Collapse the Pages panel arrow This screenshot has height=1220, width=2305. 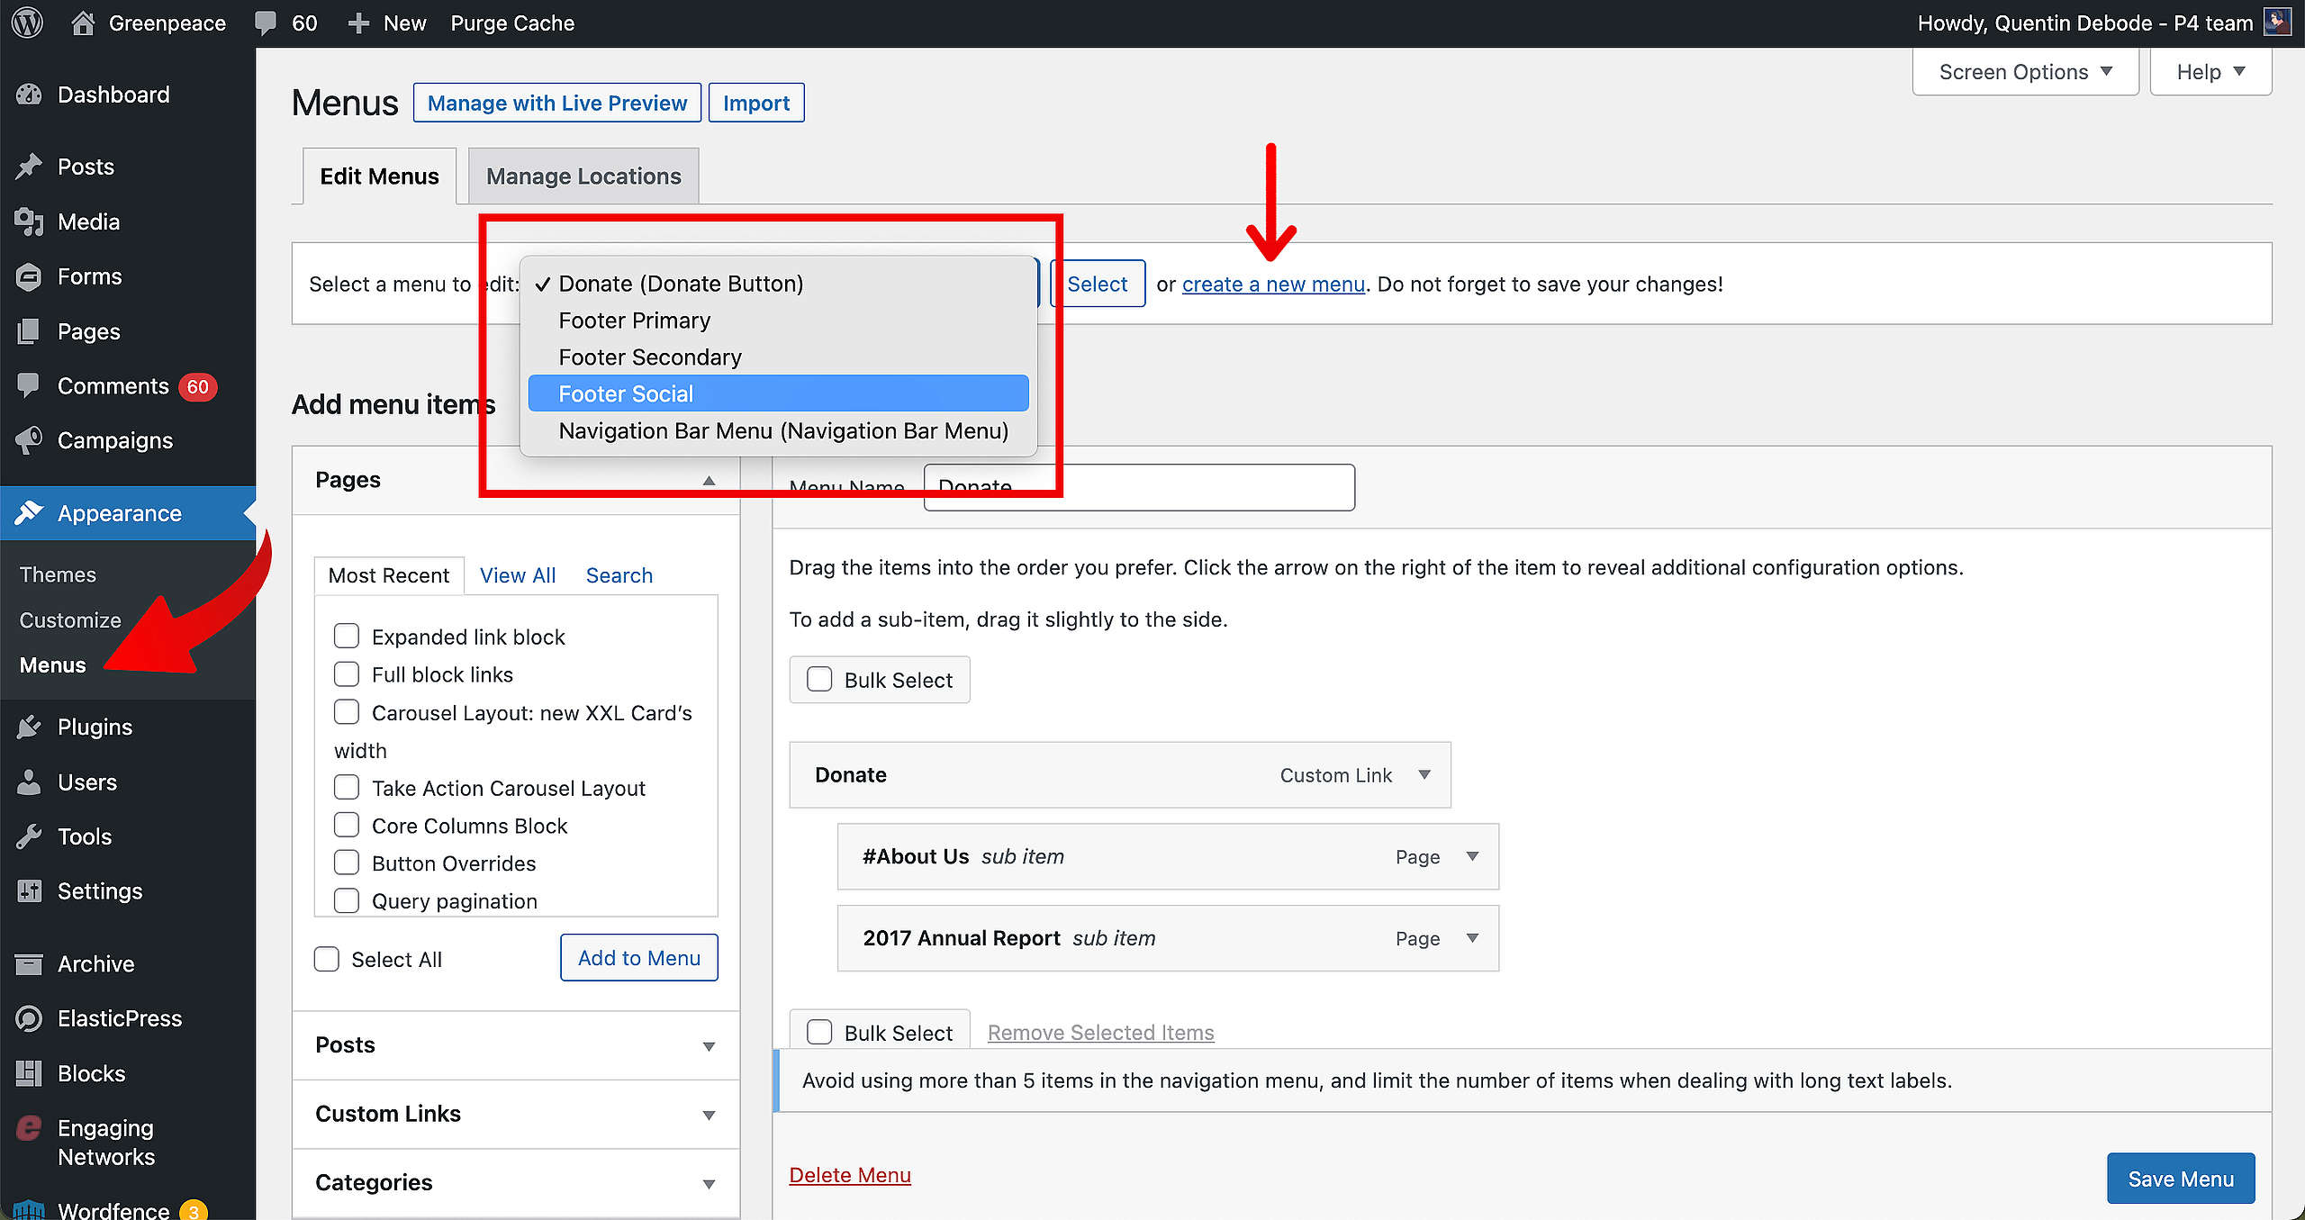(710, 480)
